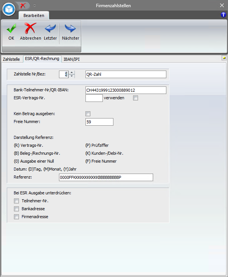Image resolution: width=228 pixels, height=277 pixels.
Task: Click the Referenz input field
Action: (106, 177)
